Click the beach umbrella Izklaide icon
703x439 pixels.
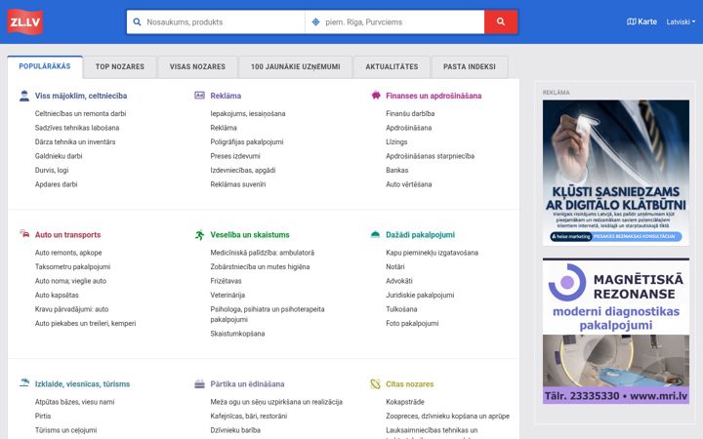click(24, 382)
